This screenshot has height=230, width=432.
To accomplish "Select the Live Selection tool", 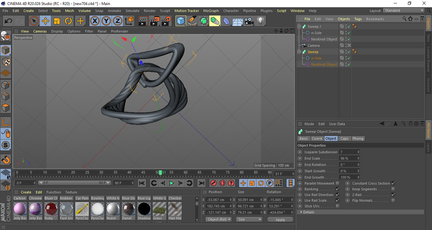I will 34,21.
